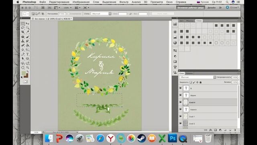Toggle lock layer position
The image size is (257, 145).
pyautogui.click(x=197, y=82)
